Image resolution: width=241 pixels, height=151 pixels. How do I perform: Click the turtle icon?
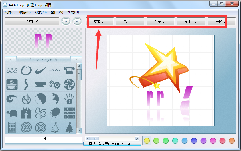point(12,113)
